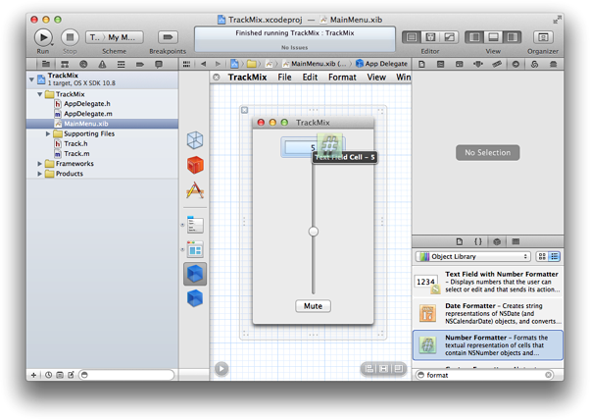Show the Issue navigator

[102, 64]
